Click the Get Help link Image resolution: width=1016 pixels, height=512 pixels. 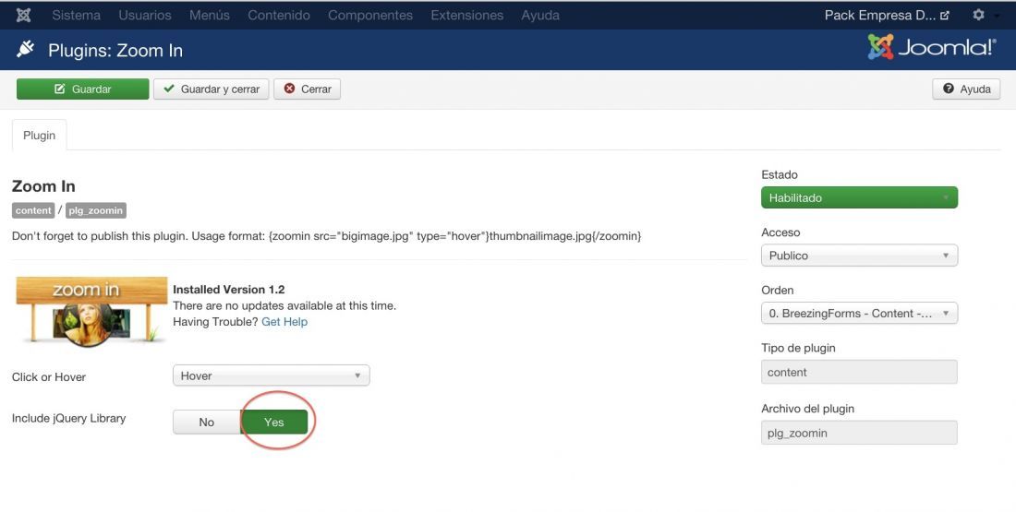pos(284,322)
